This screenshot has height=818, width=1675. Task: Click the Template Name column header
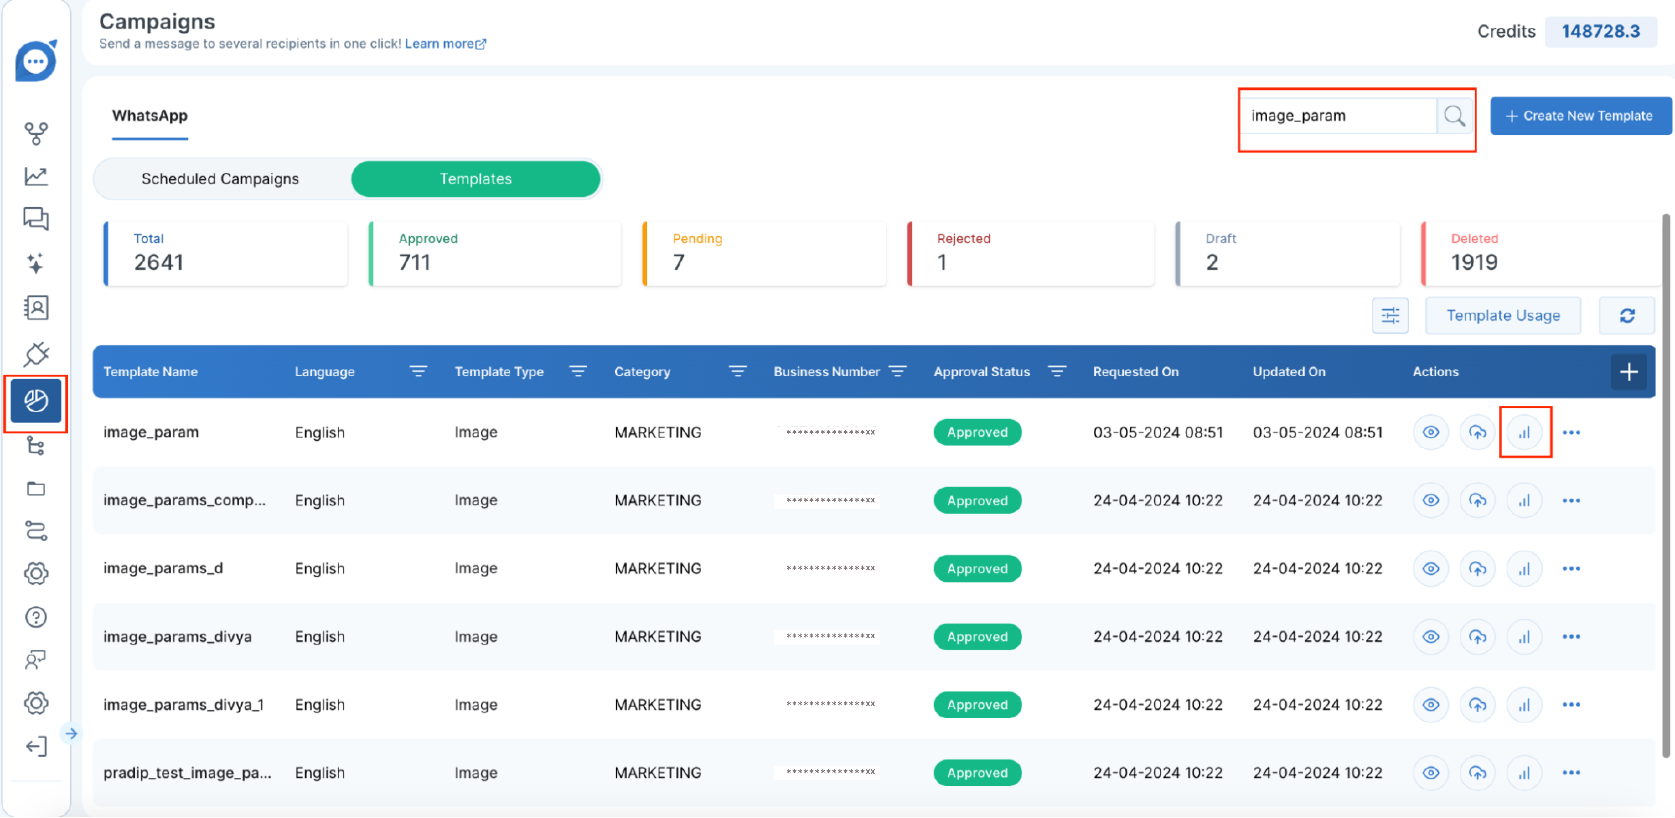point(150,372)
